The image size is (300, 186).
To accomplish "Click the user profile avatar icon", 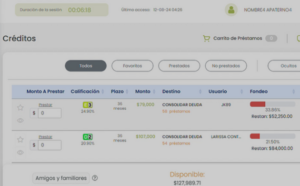I will coord(231,10).
